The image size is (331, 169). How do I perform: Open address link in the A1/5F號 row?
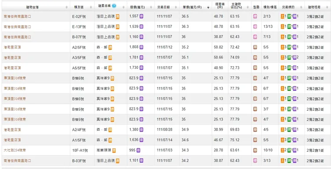pyautogui.click(x=12, y=140)
